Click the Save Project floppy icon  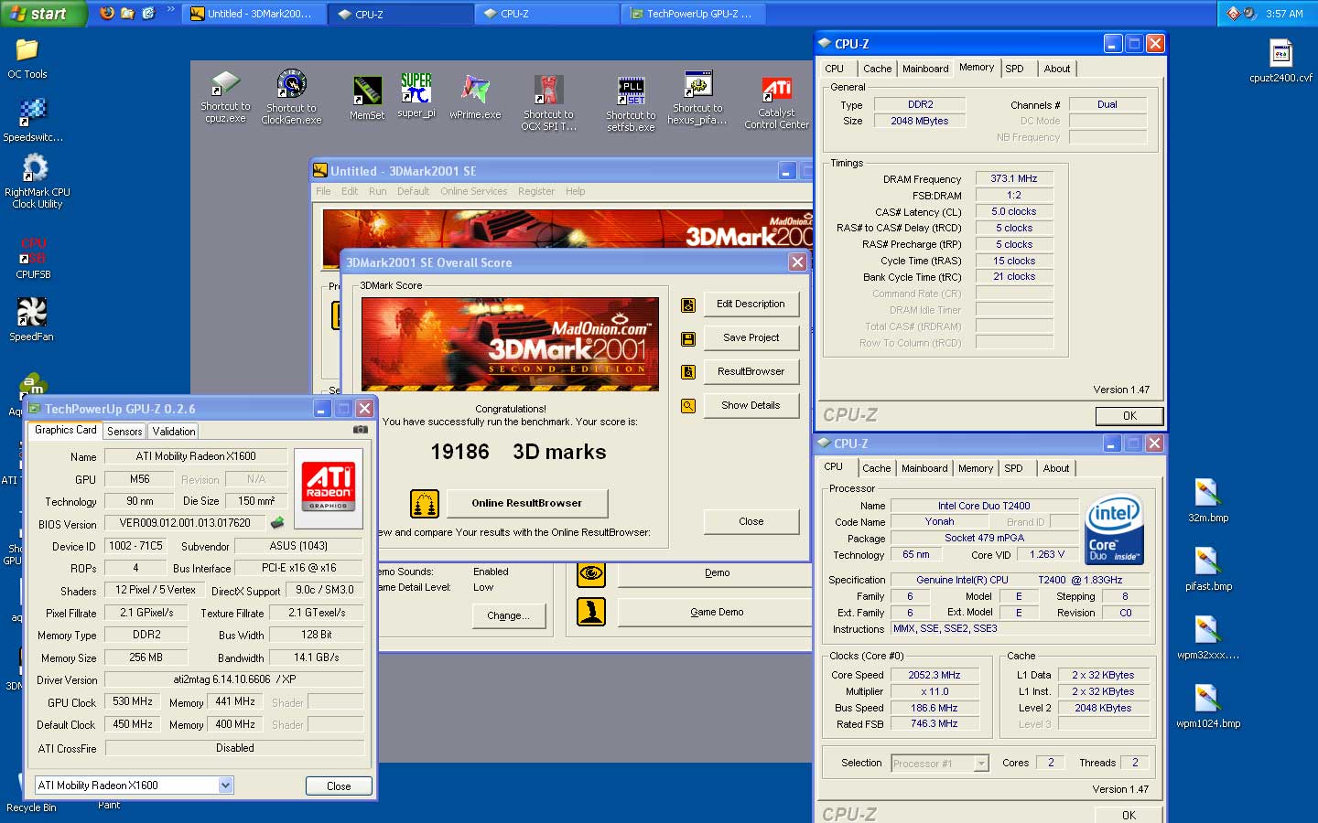(x=688, y=339)
